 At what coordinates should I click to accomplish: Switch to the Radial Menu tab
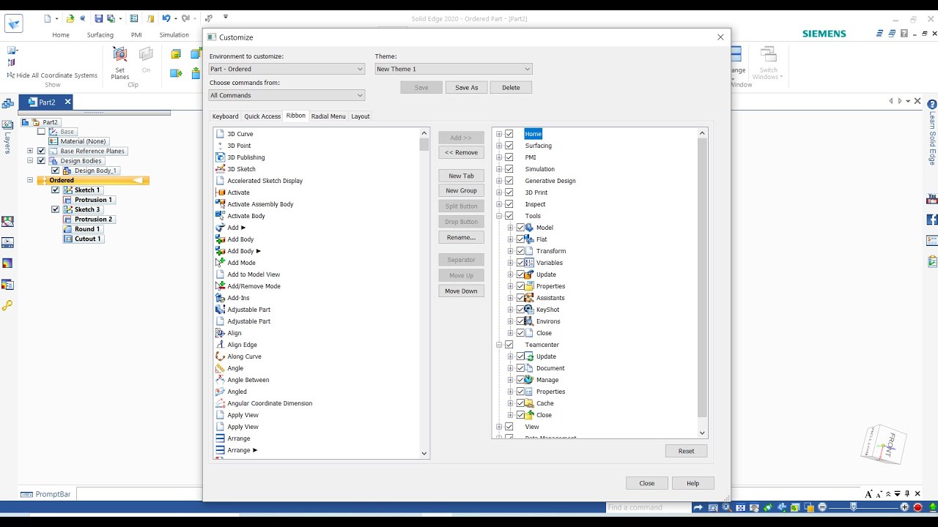click(x=328, y=116)
